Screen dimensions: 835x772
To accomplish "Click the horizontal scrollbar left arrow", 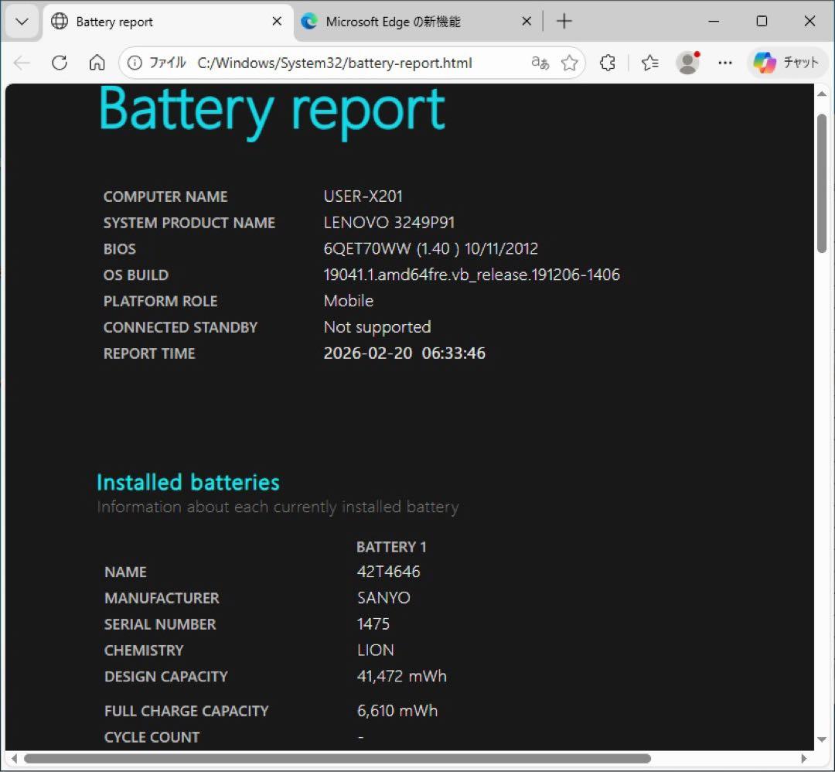I will [15, 758].
